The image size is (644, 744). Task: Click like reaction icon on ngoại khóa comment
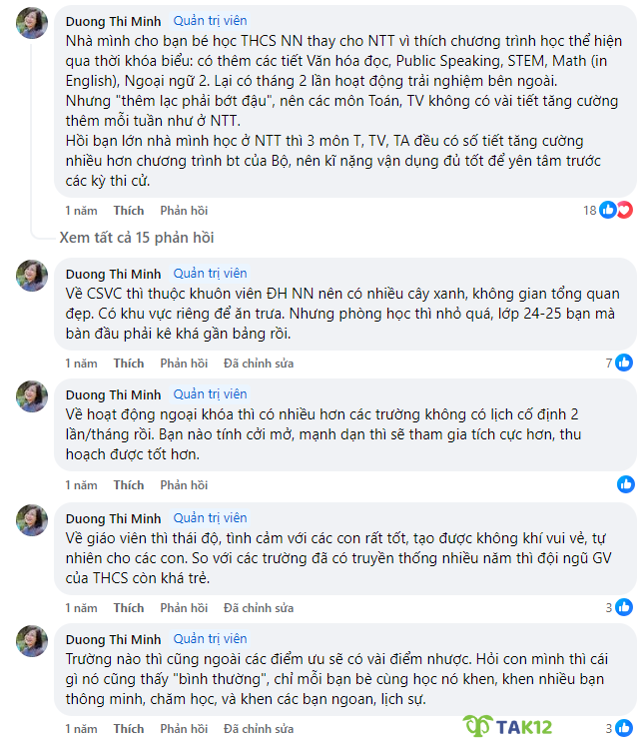click(625, 484)
